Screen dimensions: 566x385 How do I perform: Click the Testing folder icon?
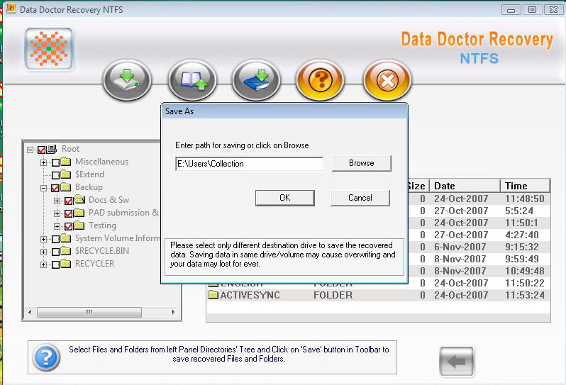(79, 225)
